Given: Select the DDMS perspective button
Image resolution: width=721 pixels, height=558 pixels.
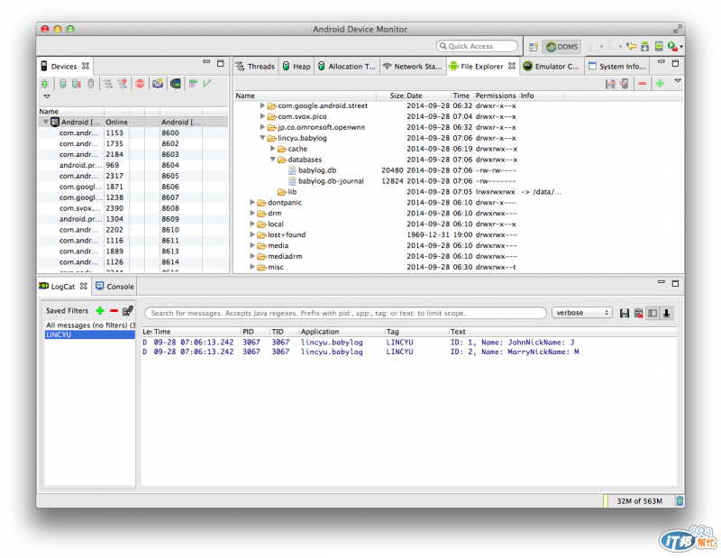Looking at the screenshot, I should [562, 47].
